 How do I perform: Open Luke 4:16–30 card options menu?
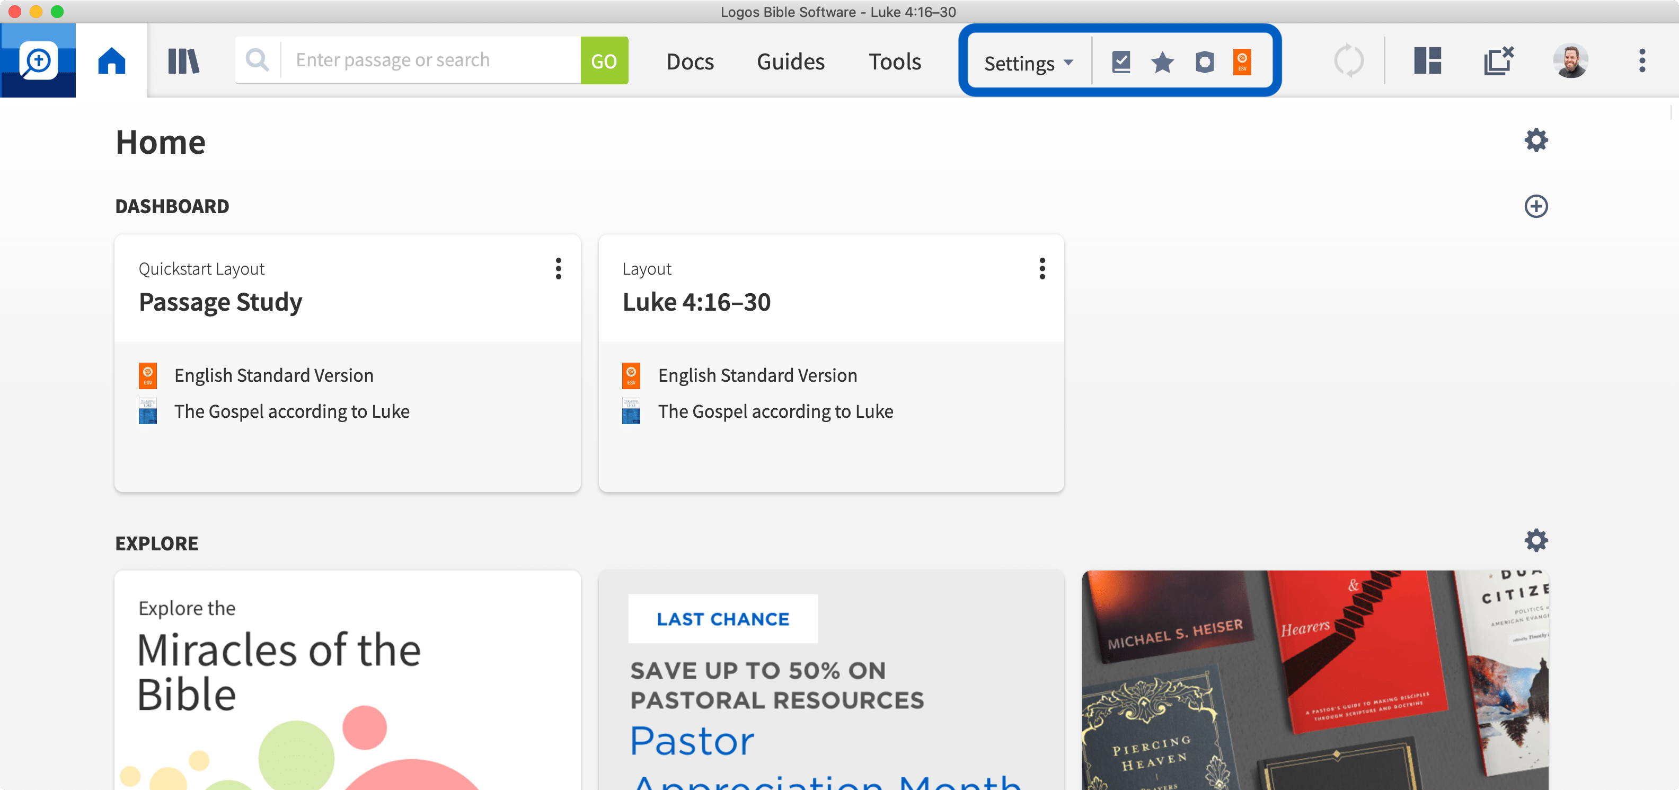pyautogui.click(x=1041, y=269)
